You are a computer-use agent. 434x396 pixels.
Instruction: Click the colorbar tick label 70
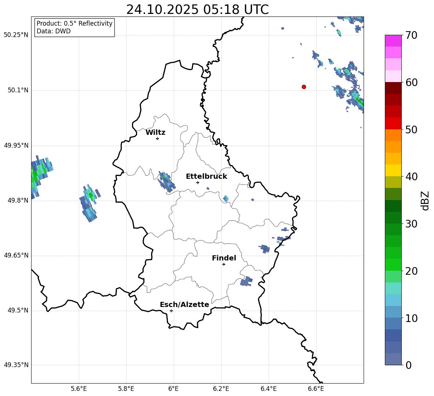tap(411, 35)
